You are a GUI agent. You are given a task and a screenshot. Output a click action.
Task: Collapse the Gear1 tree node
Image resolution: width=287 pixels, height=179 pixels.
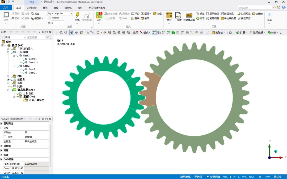14,56
